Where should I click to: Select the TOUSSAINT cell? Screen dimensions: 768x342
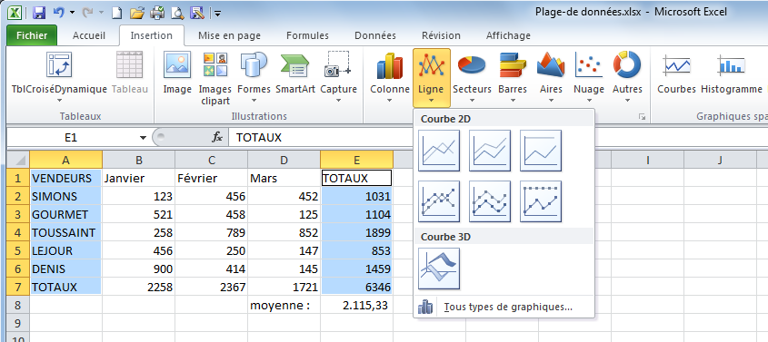66,232
